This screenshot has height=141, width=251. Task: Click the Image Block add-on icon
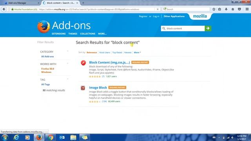click(x=83, y=88)
